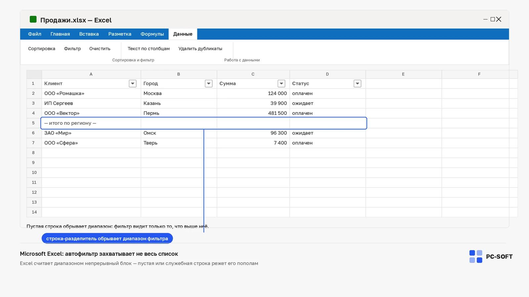Image resolution: width=529 pixels, height=297 pixels.
Task: Open the Город column filter dropdown
Action: (209, 83)
